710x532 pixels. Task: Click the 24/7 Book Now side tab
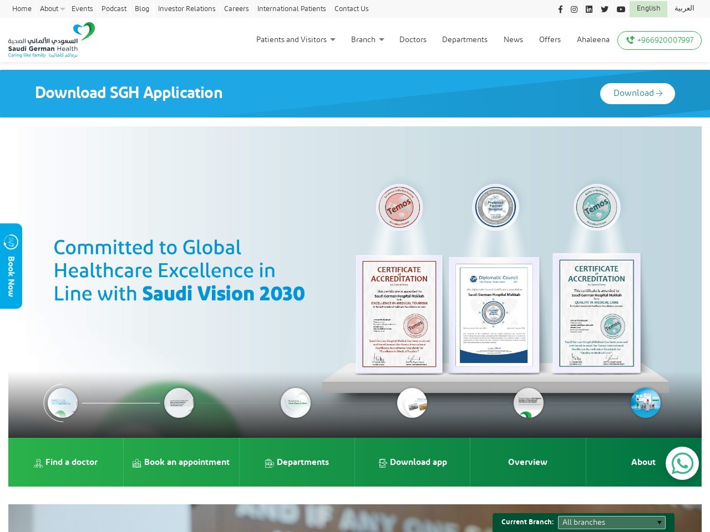11,266
